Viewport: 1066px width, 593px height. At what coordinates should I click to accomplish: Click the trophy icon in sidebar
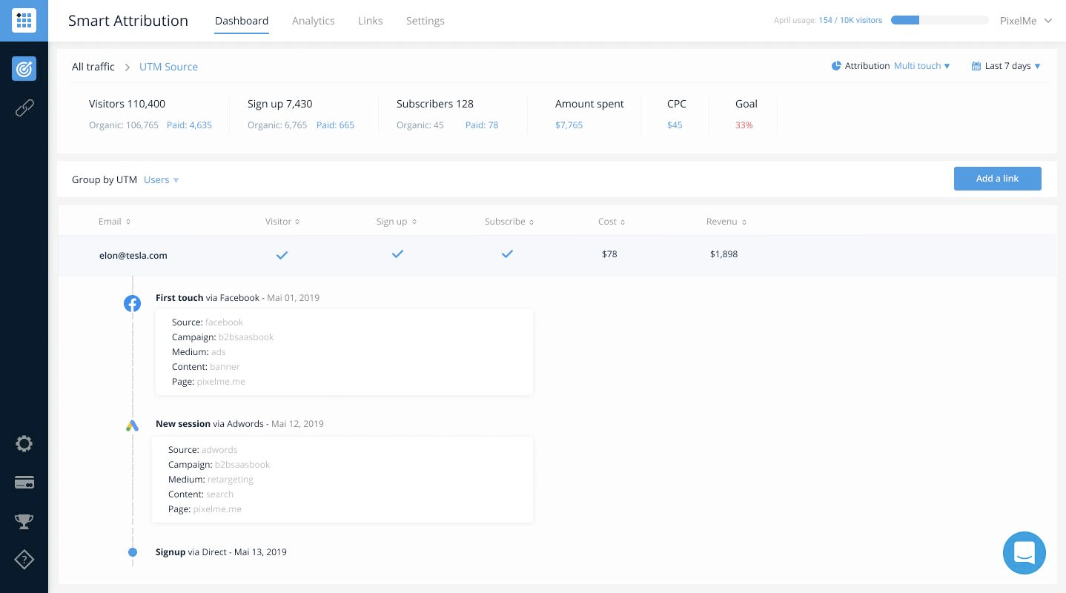coord(24,521)
